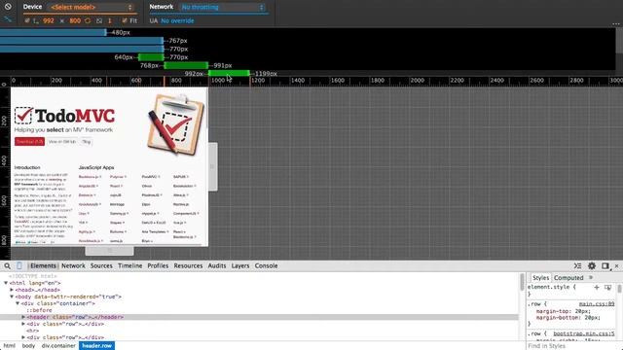Click the device pixel ratio icon
623x350 pixels.
coord(99,20)
